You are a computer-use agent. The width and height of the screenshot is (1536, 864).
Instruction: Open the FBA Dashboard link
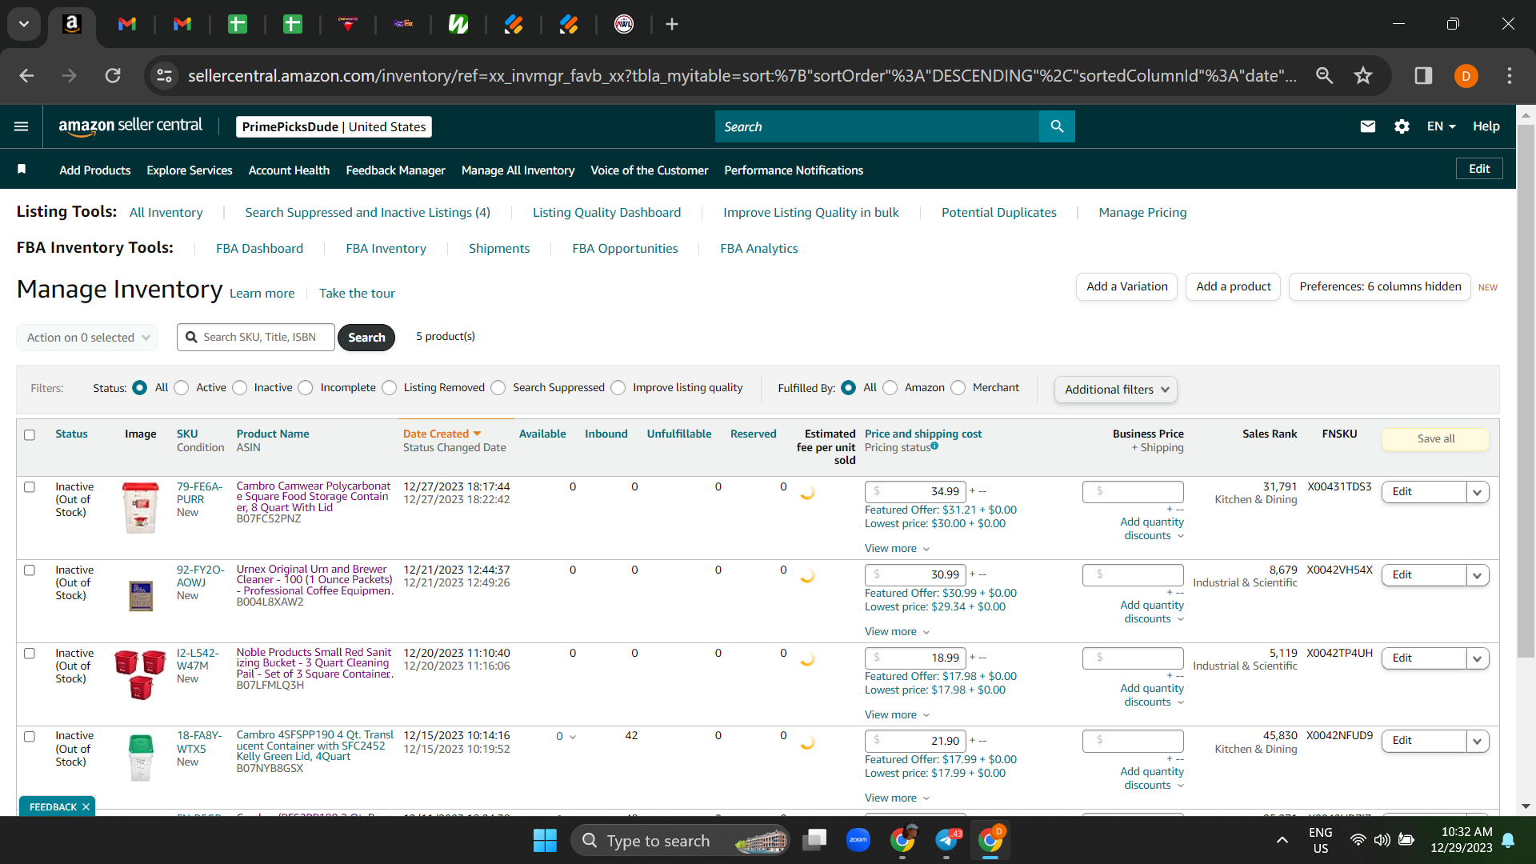click(259, 249)
